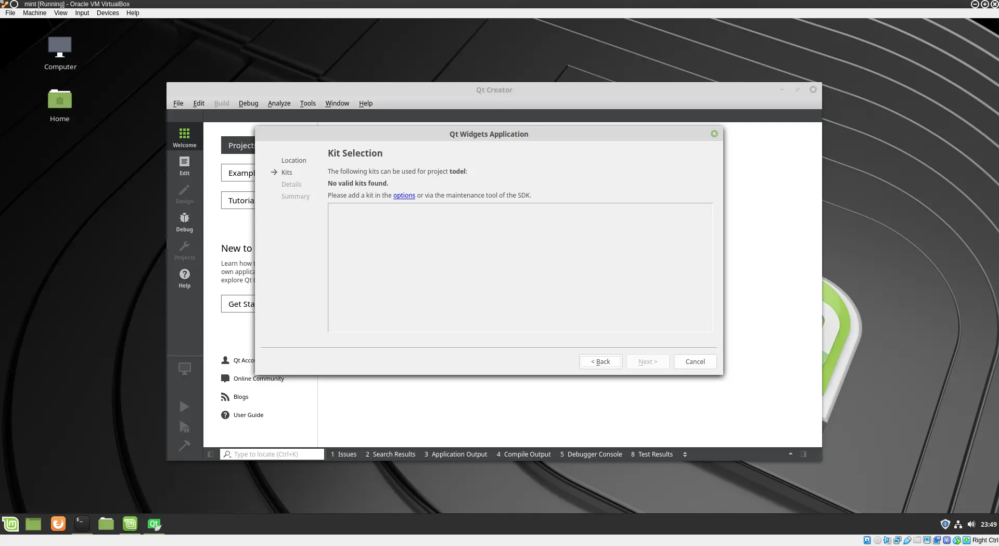This screenshot has height=546, width=999.
Task: Open the Mint app window taskbar icon
Action: [x=130, y=524]
